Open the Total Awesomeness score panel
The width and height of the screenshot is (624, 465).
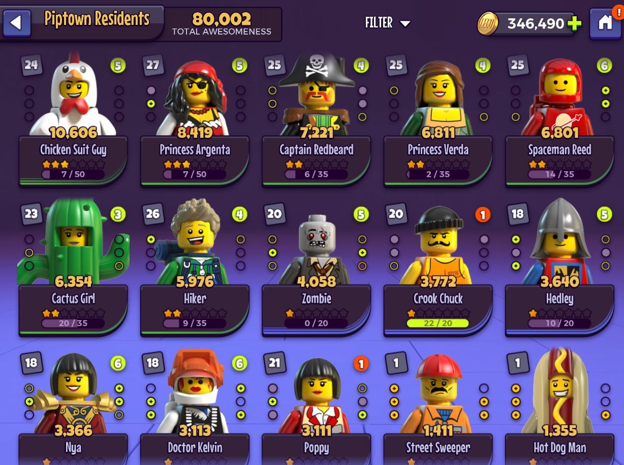pos(222,24)
